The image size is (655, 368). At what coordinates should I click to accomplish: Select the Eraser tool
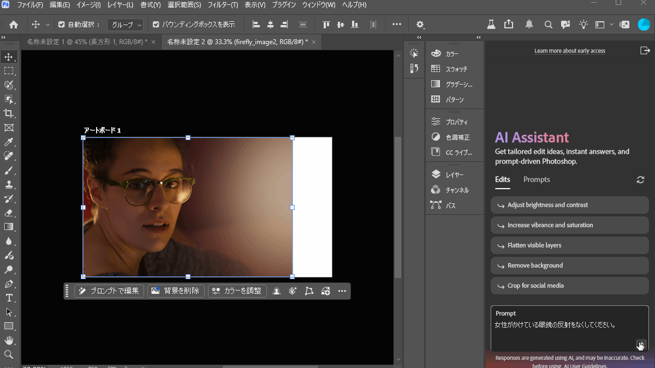coord(9,213)
